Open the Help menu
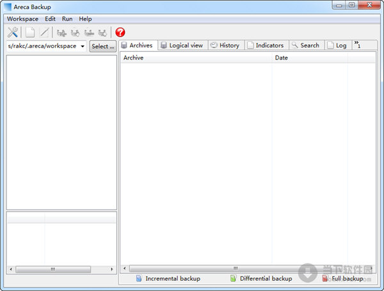This screenshot has height=291, width=384. (85, 19)
